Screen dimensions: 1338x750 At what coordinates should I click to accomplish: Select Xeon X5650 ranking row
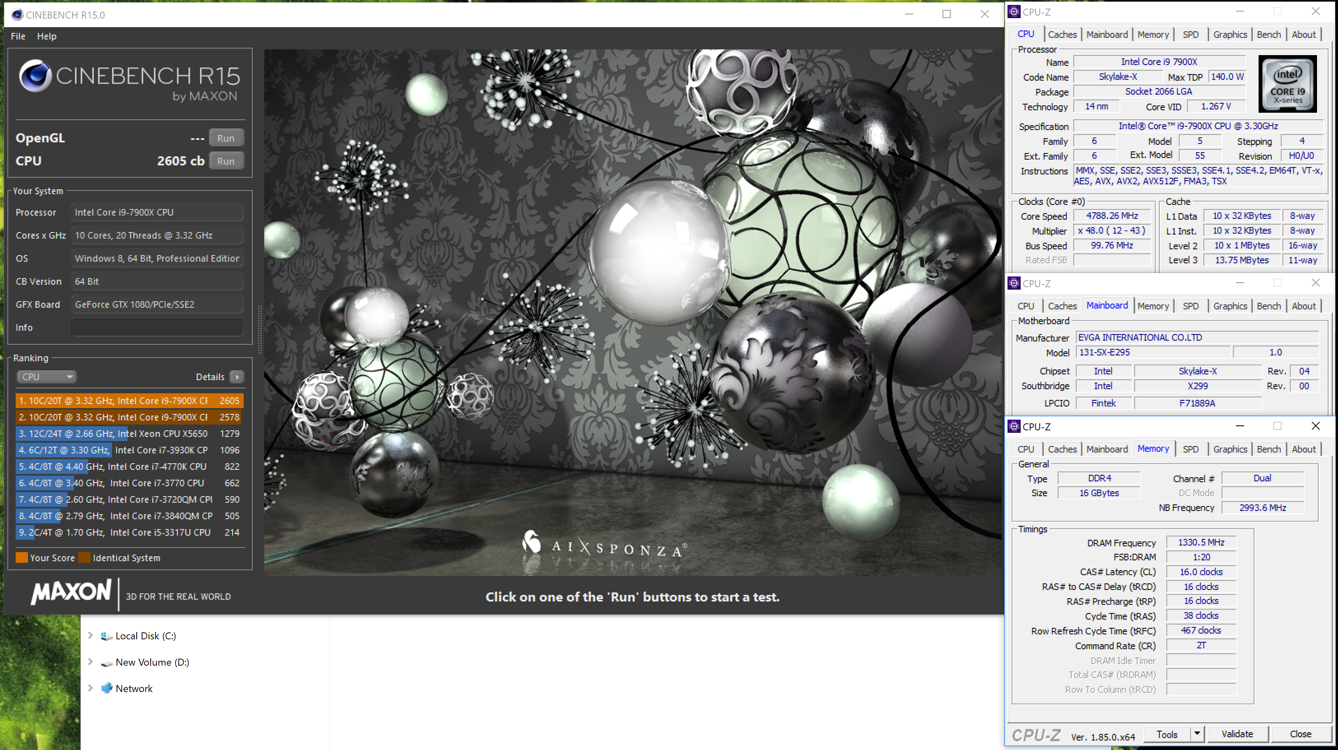coord(129,434)
